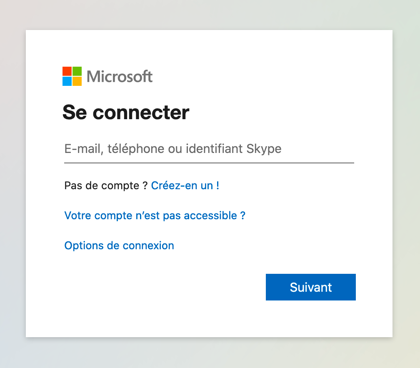The height and width of the screenshot is (368, 420).
Task: View other sign-in options
Action: pos(119,245)
